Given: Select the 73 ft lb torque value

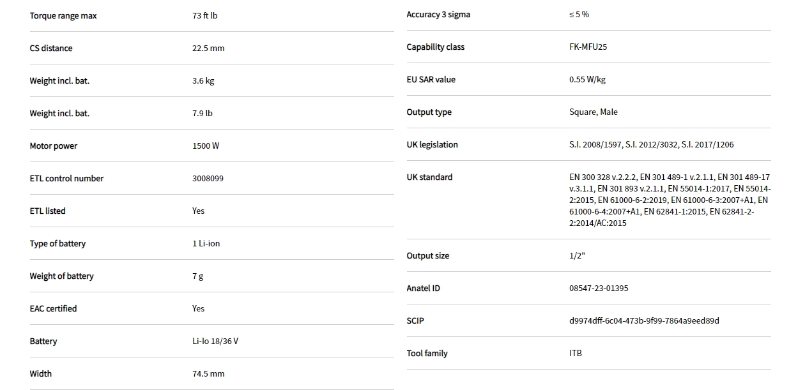Looking at the screenshot, I should tap(204, 16).
